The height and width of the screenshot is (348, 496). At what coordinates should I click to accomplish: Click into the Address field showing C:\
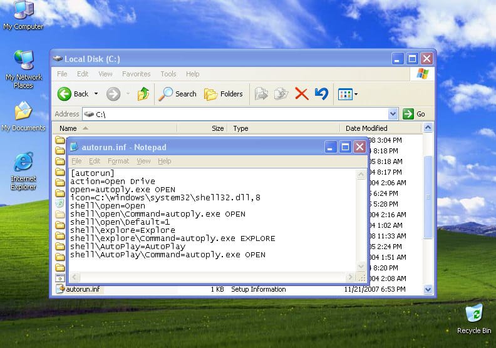(235, 114)
